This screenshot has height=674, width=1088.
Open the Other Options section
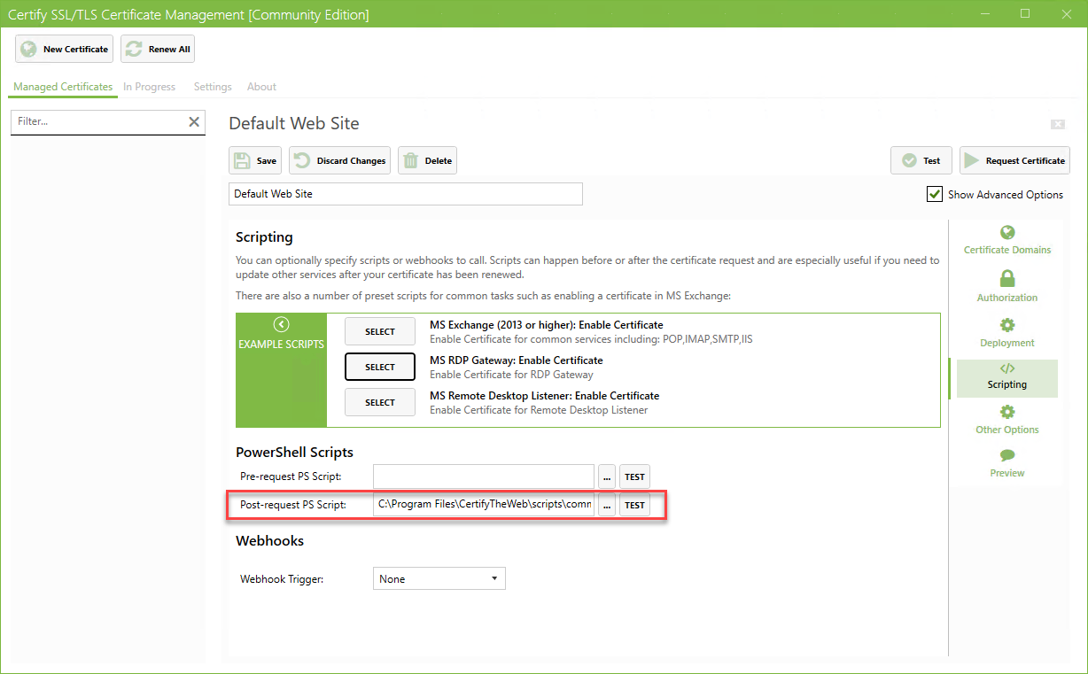click(1007, 421)
